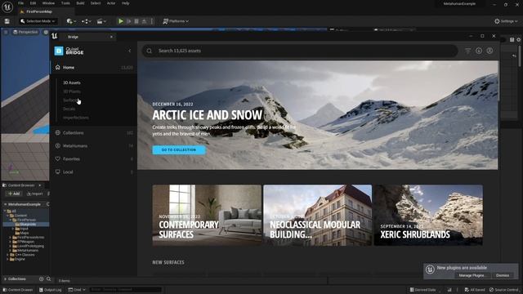Open the Blueprints toolbar icon menu
The height and width of the screenshot is (294, 523).
coord(87,21)
